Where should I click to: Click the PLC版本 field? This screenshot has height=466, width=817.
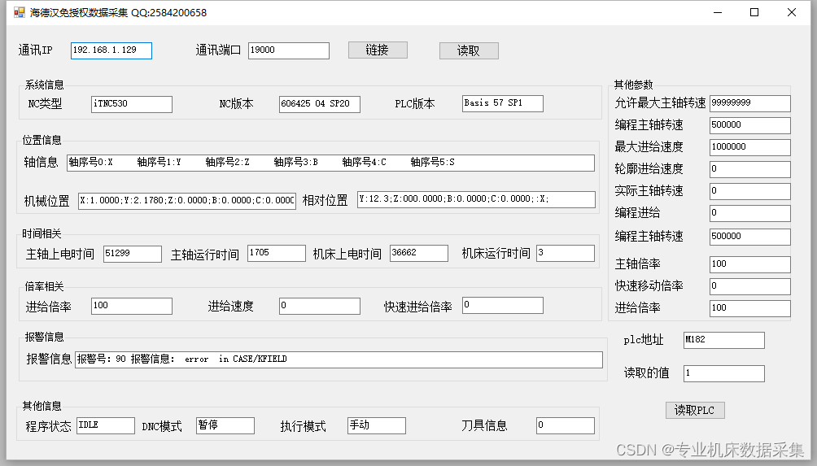(502, 104)
